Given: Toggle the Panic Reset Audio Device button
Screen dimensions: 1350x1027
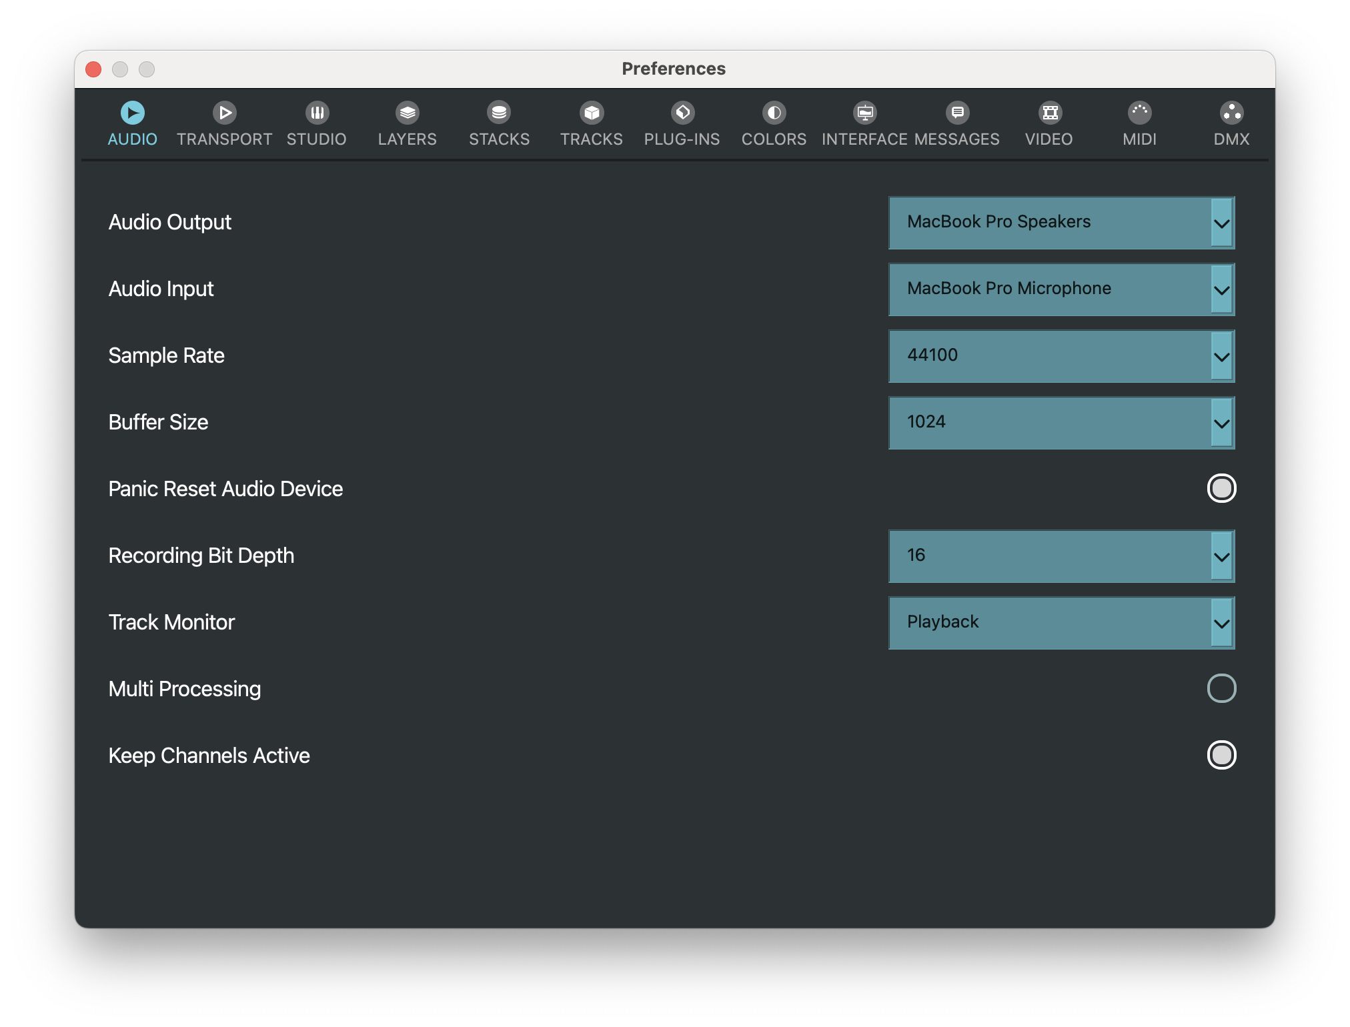Looking at the screenshot, I should point(1221,488).
